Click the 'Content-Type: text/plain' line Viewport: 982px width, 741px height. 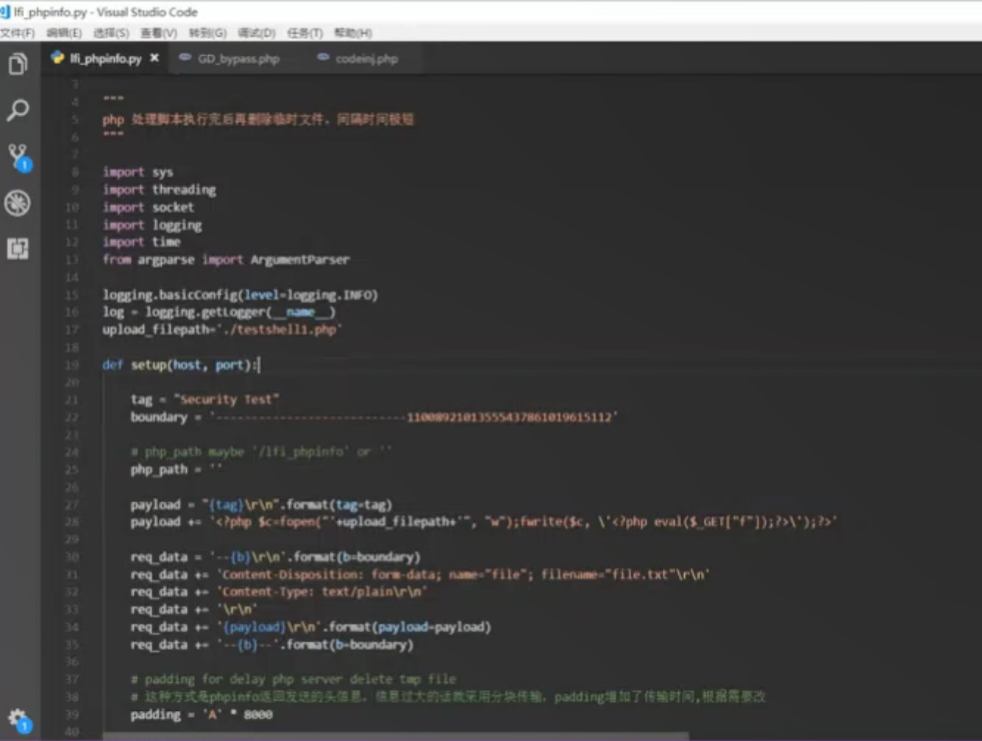[x=279, y=592]
